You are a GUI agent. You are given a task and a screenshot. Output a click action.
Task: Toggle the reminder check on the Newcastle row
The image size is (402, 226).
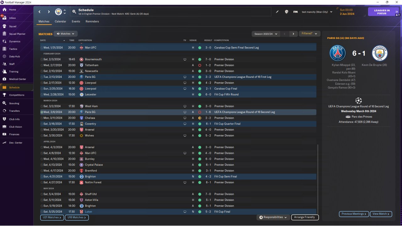point(42,71)
